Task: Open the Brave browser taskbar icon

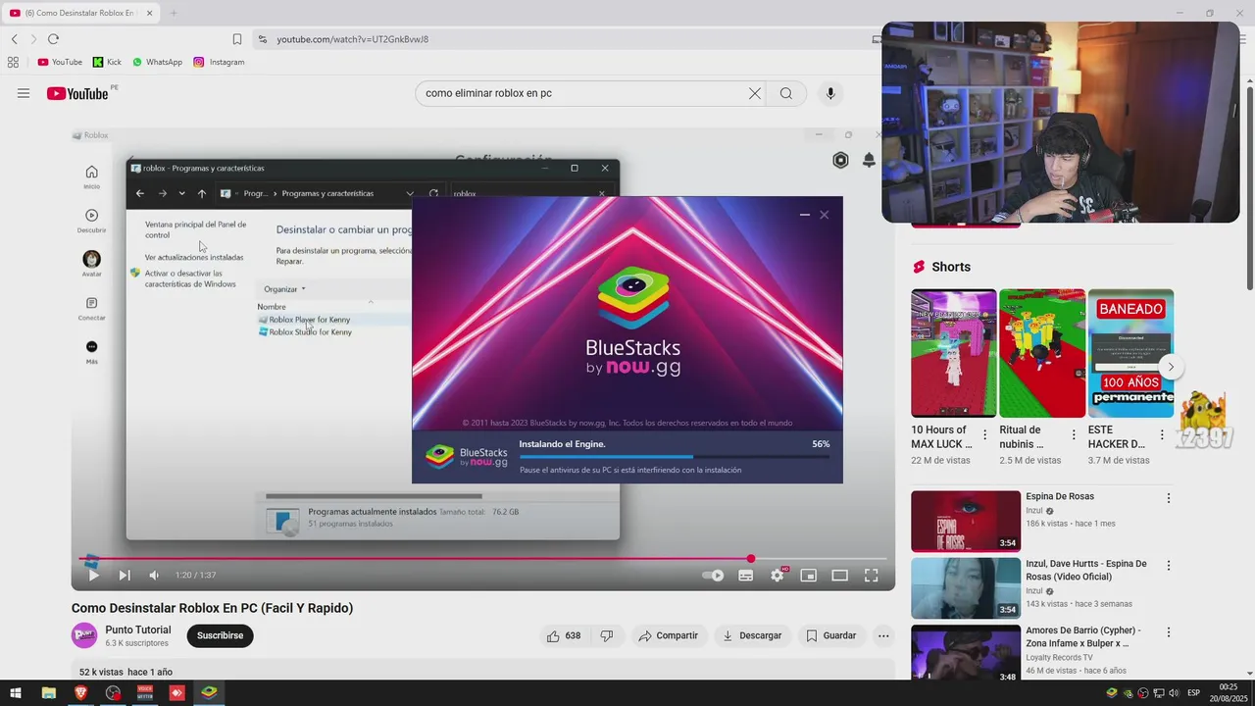Action: [80, 692]
